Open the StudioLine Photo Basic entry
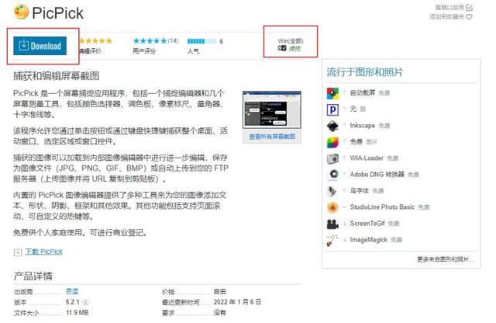496x323 pixels. click(x=382, y=207)
